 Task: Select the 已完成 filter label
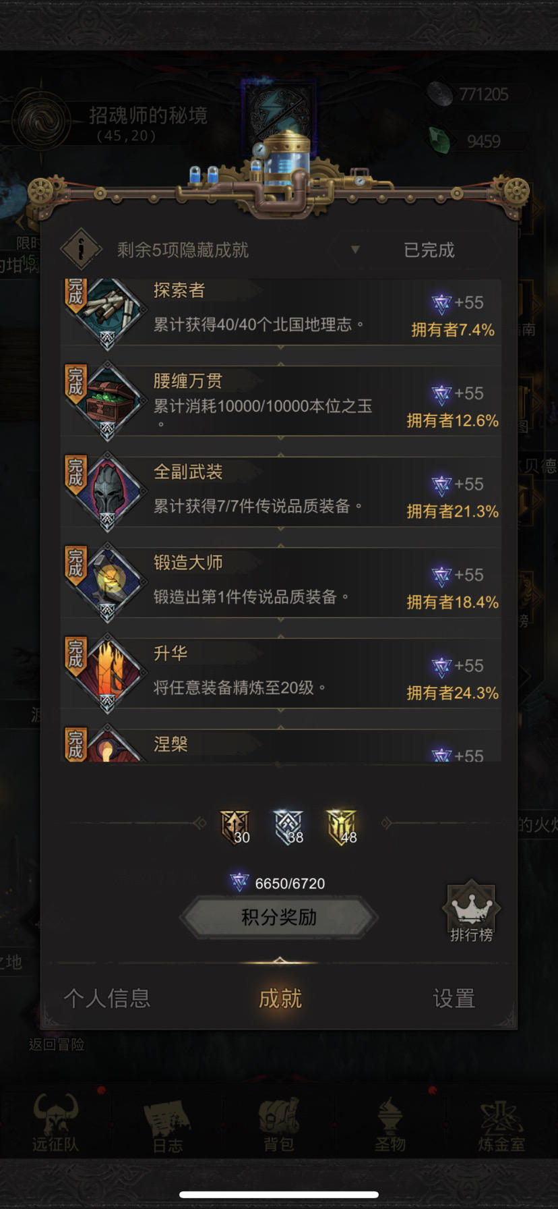point(429,250)
